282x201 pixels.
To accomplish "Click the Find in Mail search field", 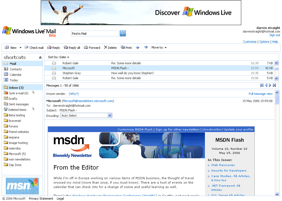I will tap(95, 34).
